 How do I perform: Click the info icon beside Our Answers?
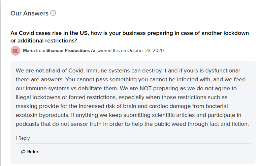pos(53,13)
